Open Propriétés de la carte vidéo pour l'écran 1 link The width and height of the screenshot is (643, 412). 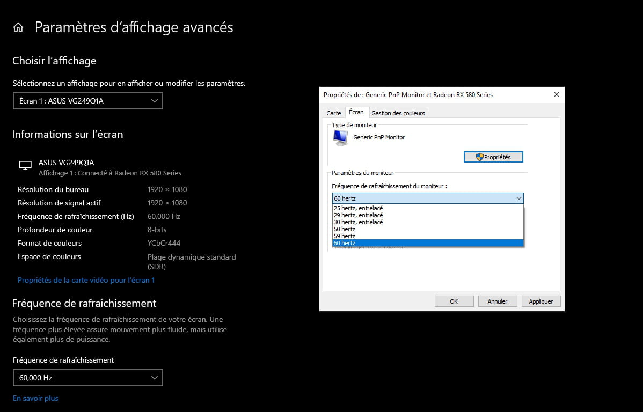(86, 281)
